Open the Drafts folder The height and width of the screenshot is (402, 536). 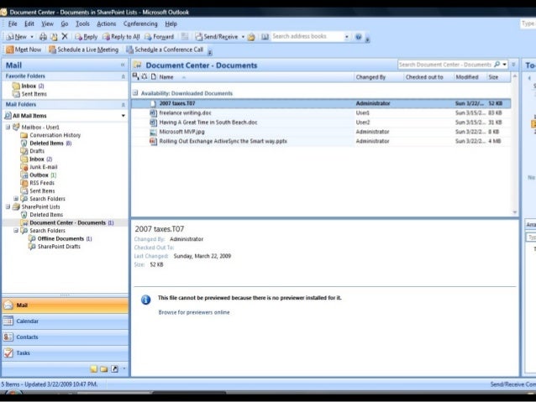coord(33,151)
